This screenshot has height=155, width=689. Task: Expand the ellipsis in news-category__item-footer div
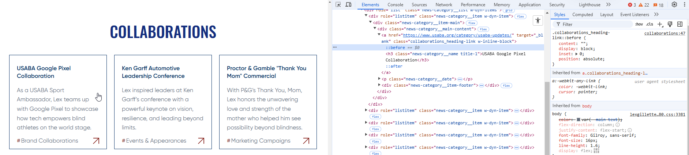(482, 85)
